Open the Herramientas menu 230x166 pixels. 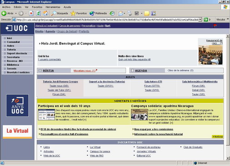tap(53, 7)
